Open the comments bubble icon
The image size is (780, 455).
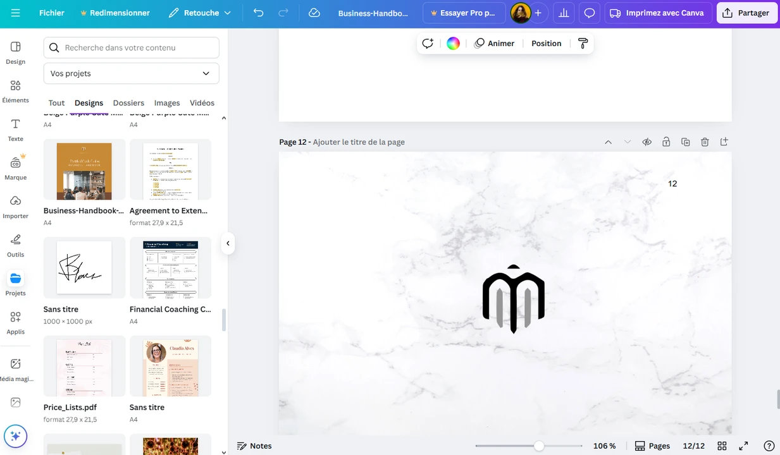pos(590,13)
